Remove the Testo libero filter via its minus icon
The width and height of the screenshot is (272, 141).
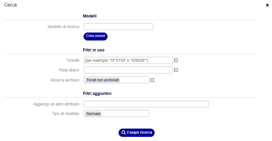tap(176, 70)
